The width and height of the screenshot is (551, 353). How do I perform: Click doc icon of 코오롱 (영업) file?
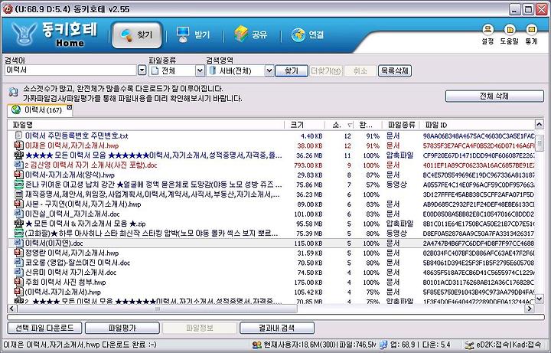18,263
